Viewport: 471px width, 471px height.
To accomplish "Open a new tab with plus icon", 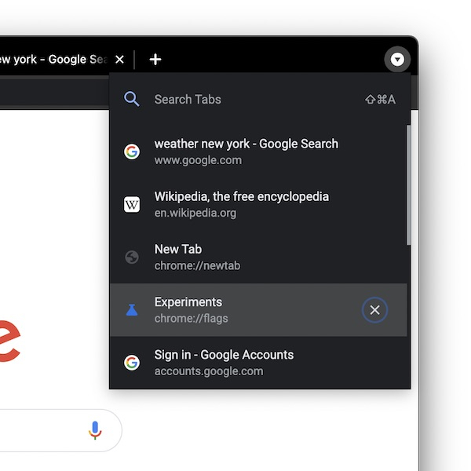I will coord(155,60).
